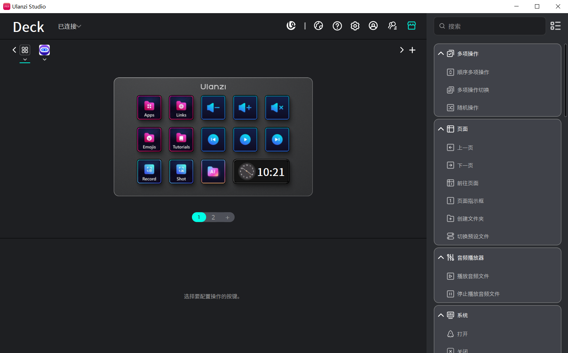Viewport: 568px width, 353px height.
Task: Open the 已连接 device dropdown
Action: [70, 26]
